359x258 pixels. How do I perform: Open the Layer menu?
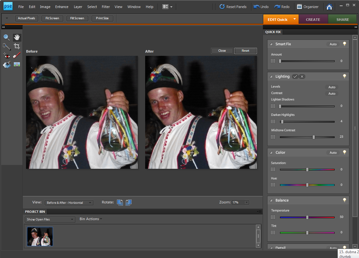[x=78, y=7]
